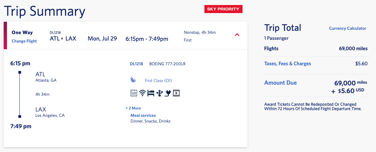This screenshot has height=152, width=376.
Task: Expand the + 2 More amenities
Action: (133, 108)
